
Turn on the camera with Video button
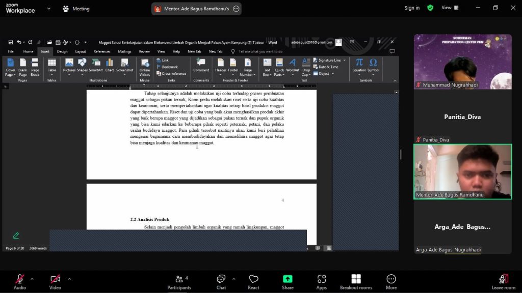(55, 280)
